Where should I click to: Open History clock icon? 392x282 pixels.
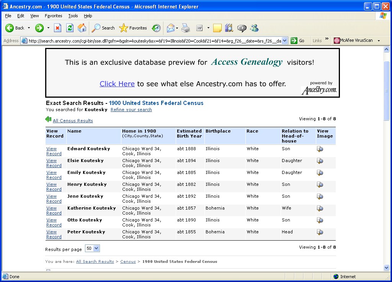[x=156, y=28]
